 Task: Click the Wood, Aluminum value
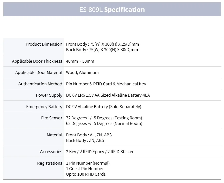pyautogui.click(x=82, y=72)
